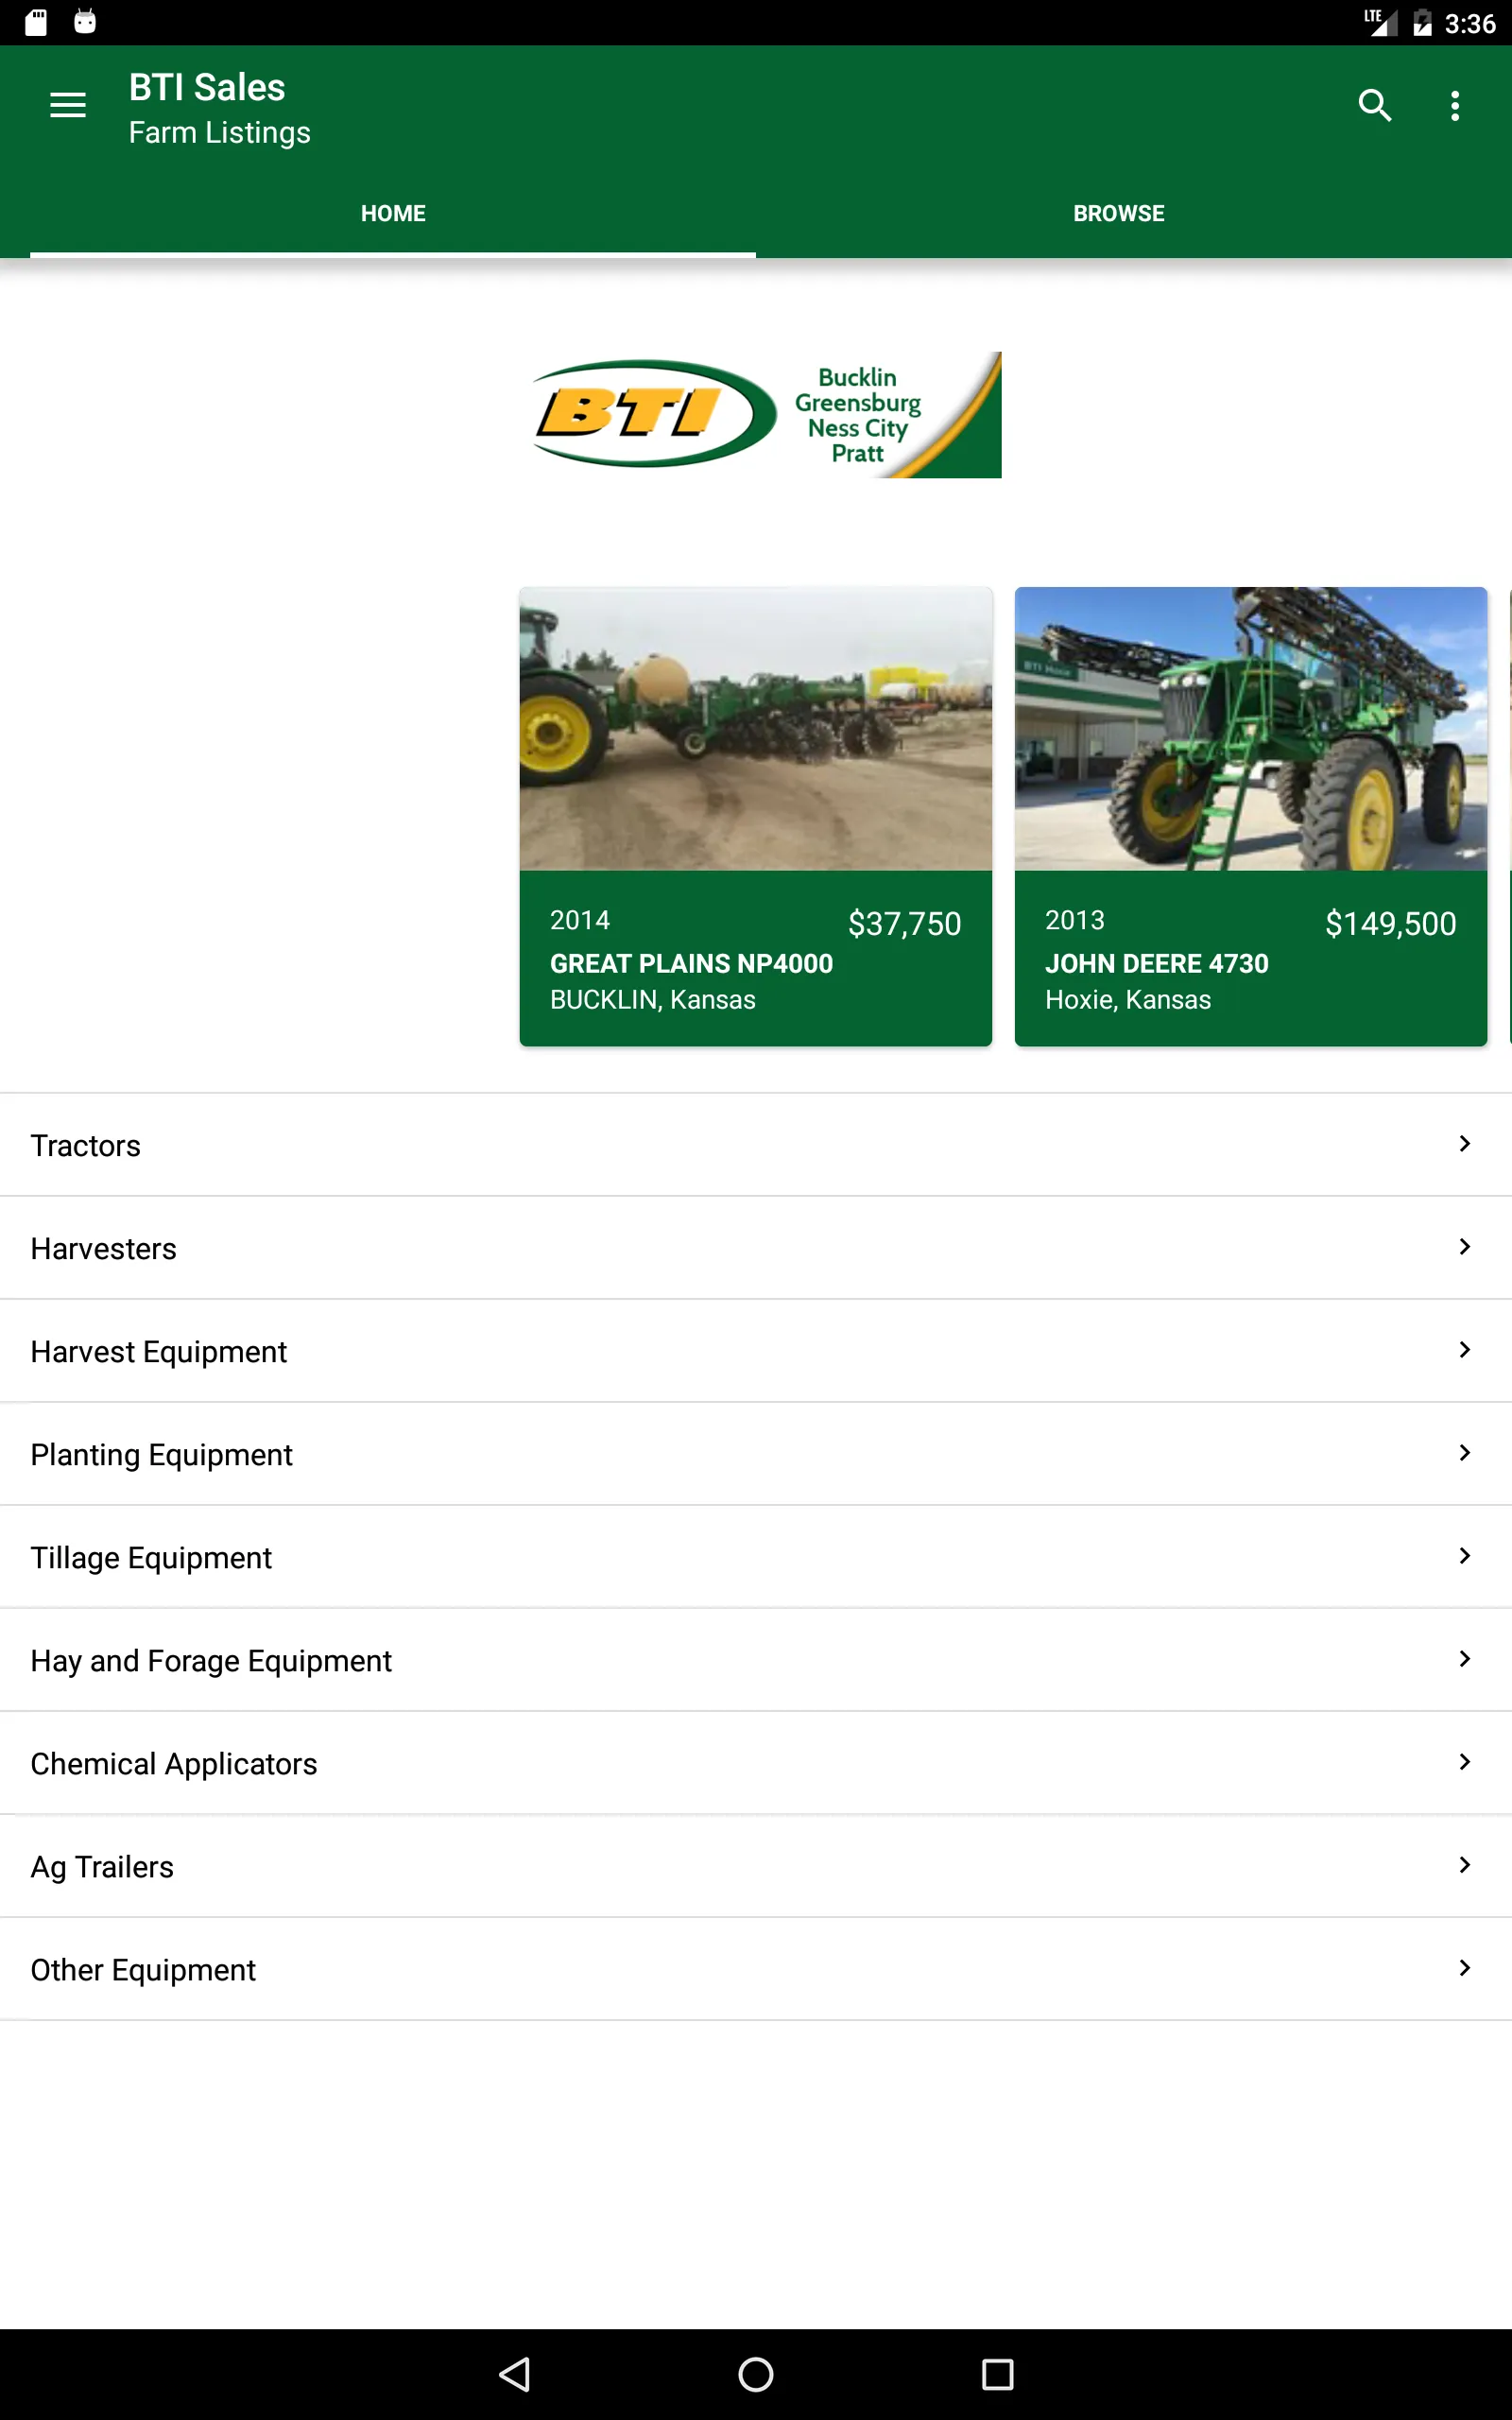The image size is (1512, 2420).
Task: Tap the BTI Sales app title
Action: [x=207, y=87]
